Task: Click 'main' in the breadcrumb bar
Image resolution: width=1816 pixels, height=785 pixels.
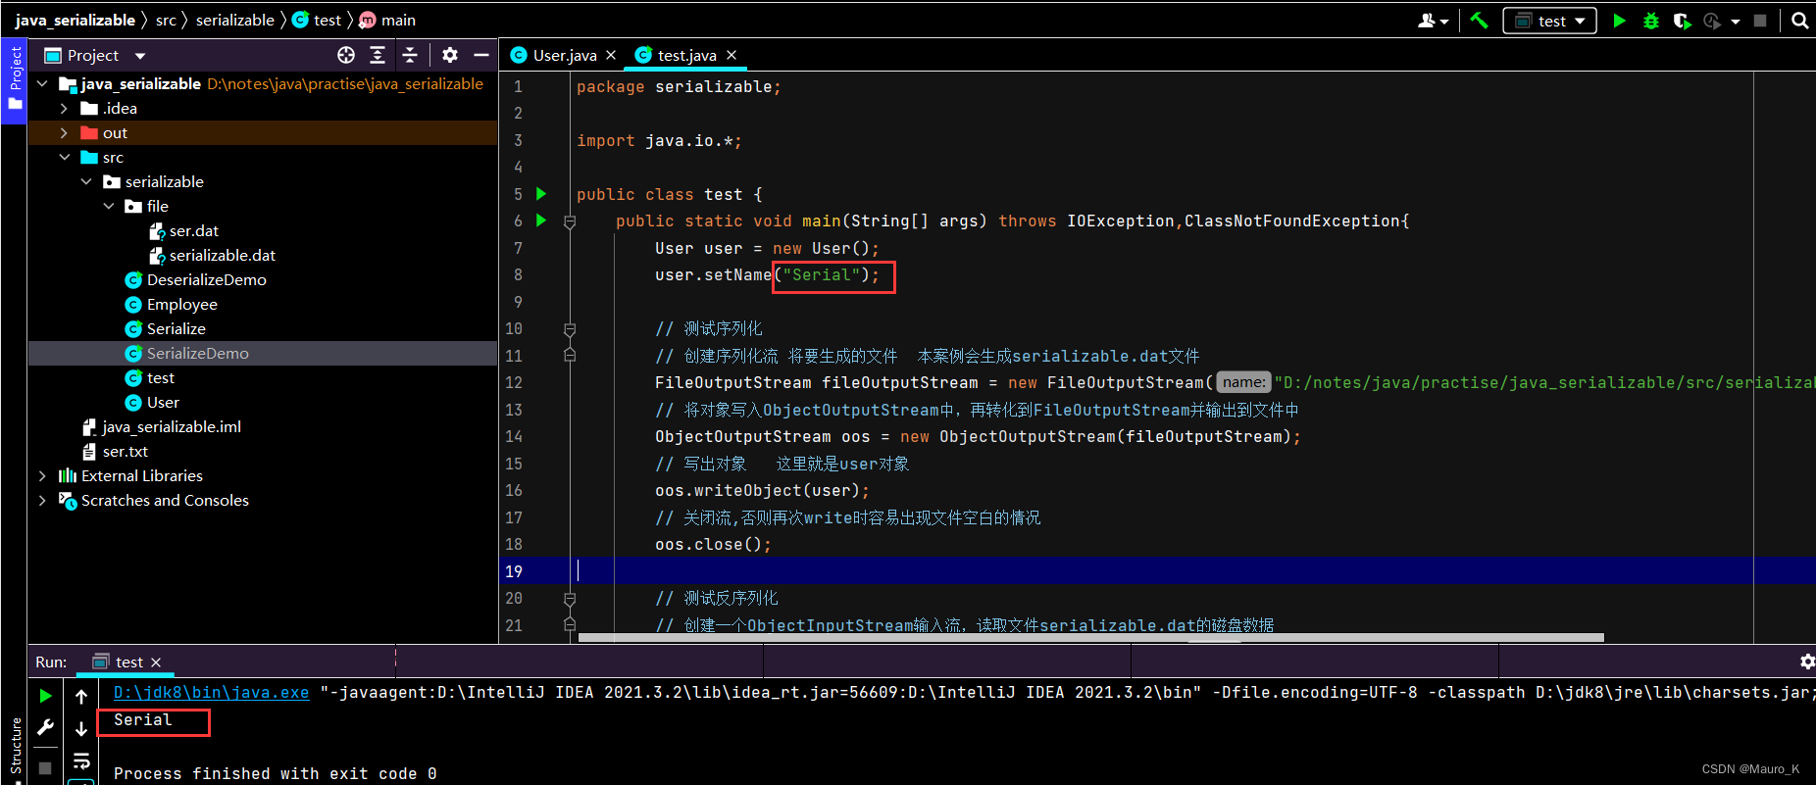Action: (387, 20)
